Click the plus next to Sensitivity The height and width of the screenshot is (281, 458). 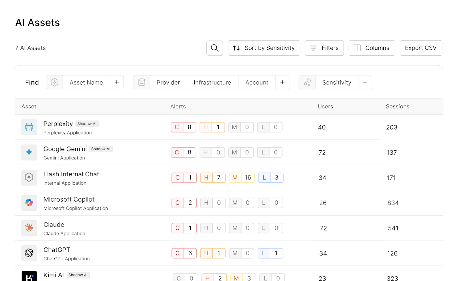(x=365, y=82)
